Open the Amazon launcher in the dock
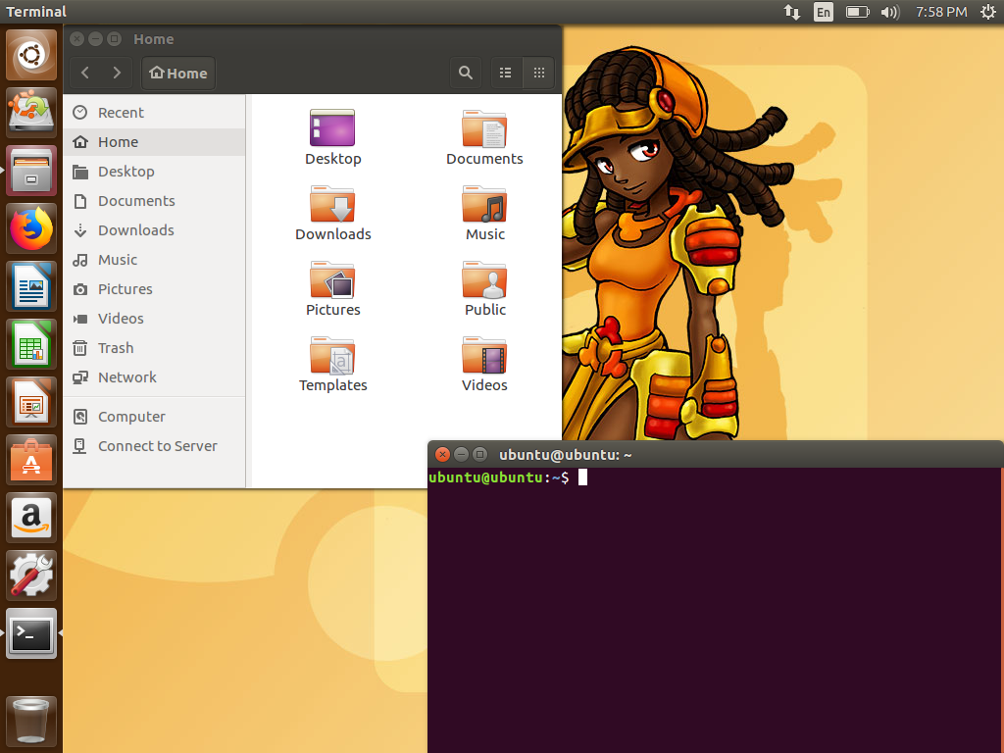The image size is (1004, 753). click(31, 518)
